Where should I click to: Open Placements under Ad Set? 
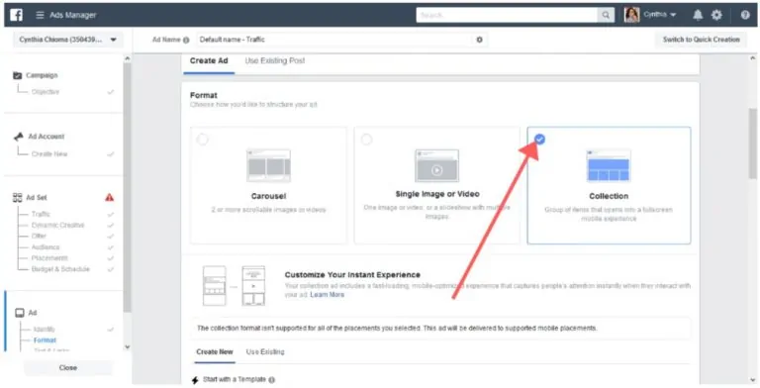tap(49, 258)
